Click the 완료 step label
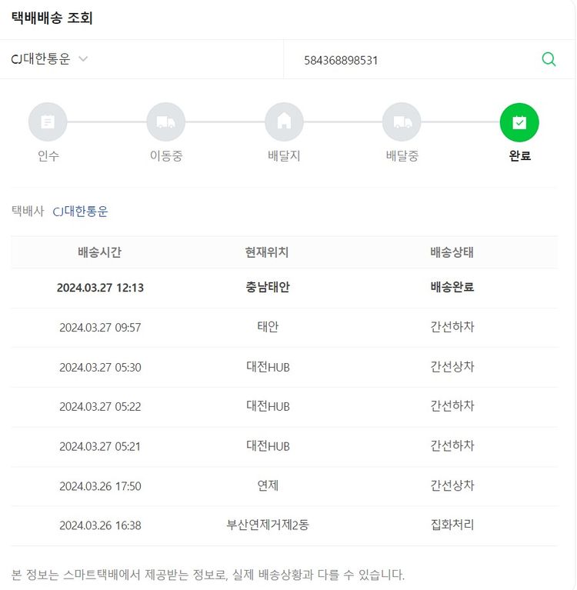This screenshot has width=577, height=590. click(519, 156)
